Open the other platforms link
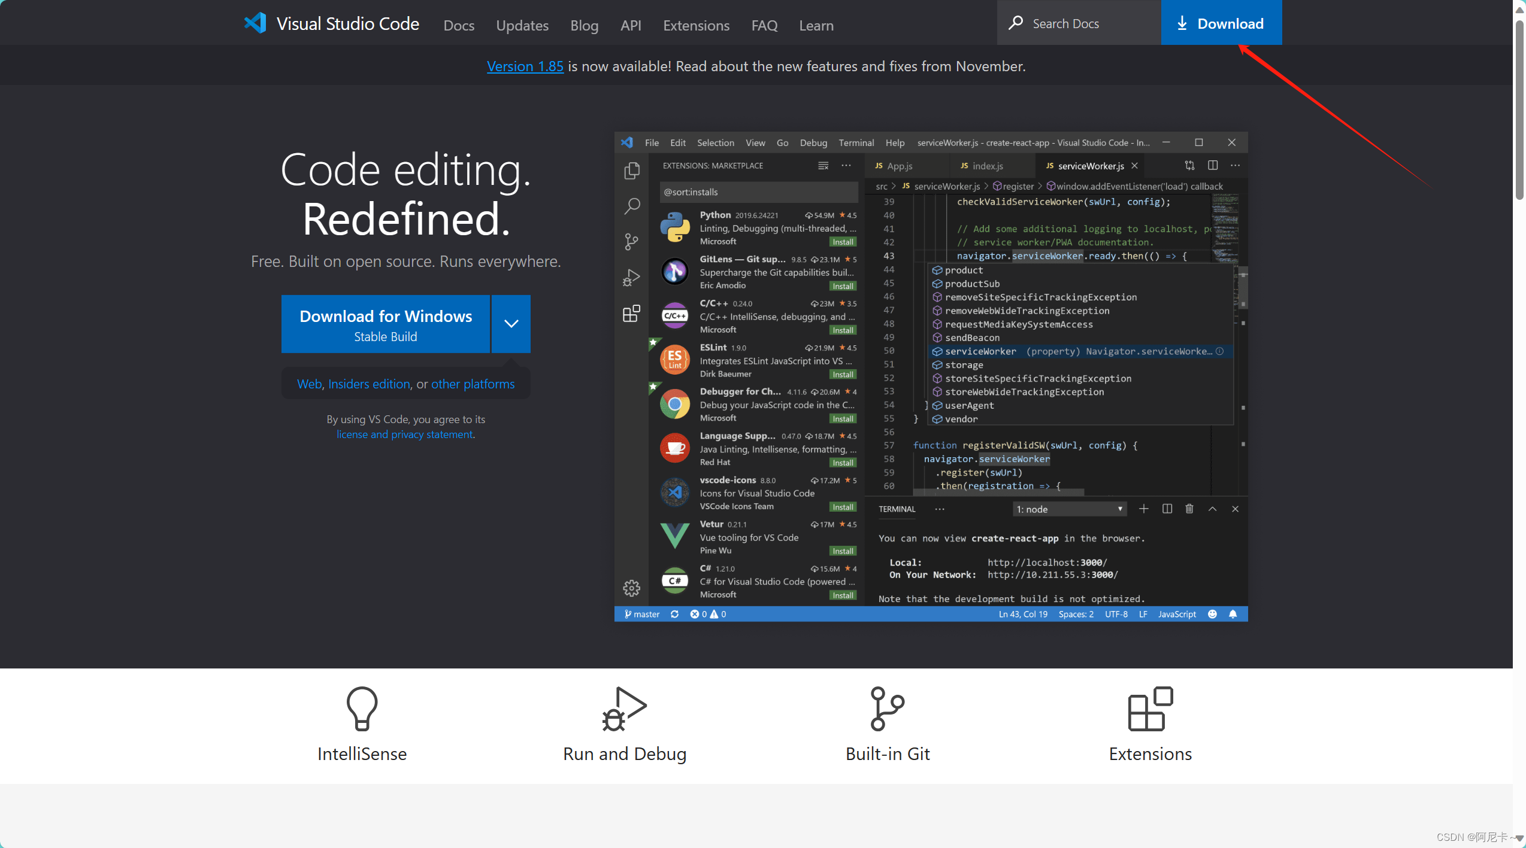Image resolution: width=1526 pixels, height=848 pixels. coord(473,384)
